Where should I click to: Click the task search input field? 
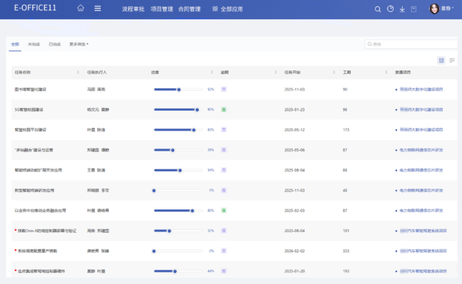412,44
